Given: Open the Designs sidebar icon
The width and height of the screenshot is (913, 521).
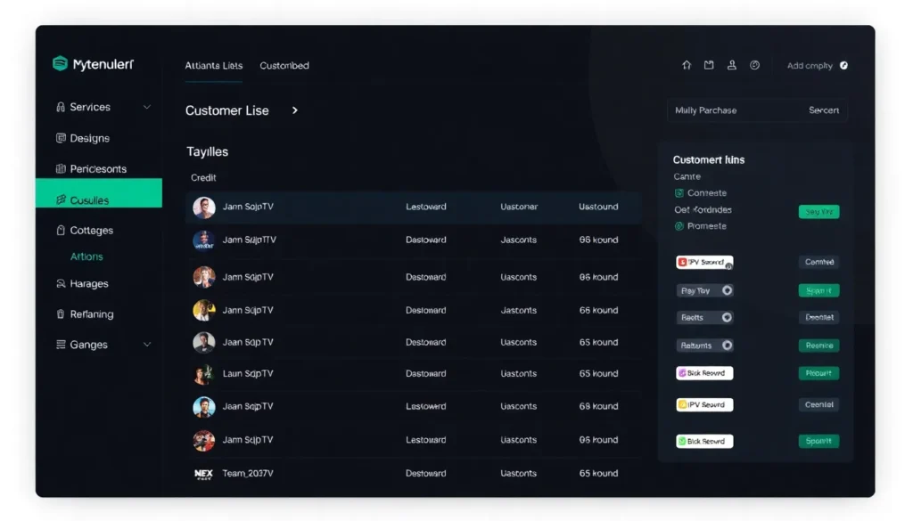Looking at the screenshot, I should (61, 138).
